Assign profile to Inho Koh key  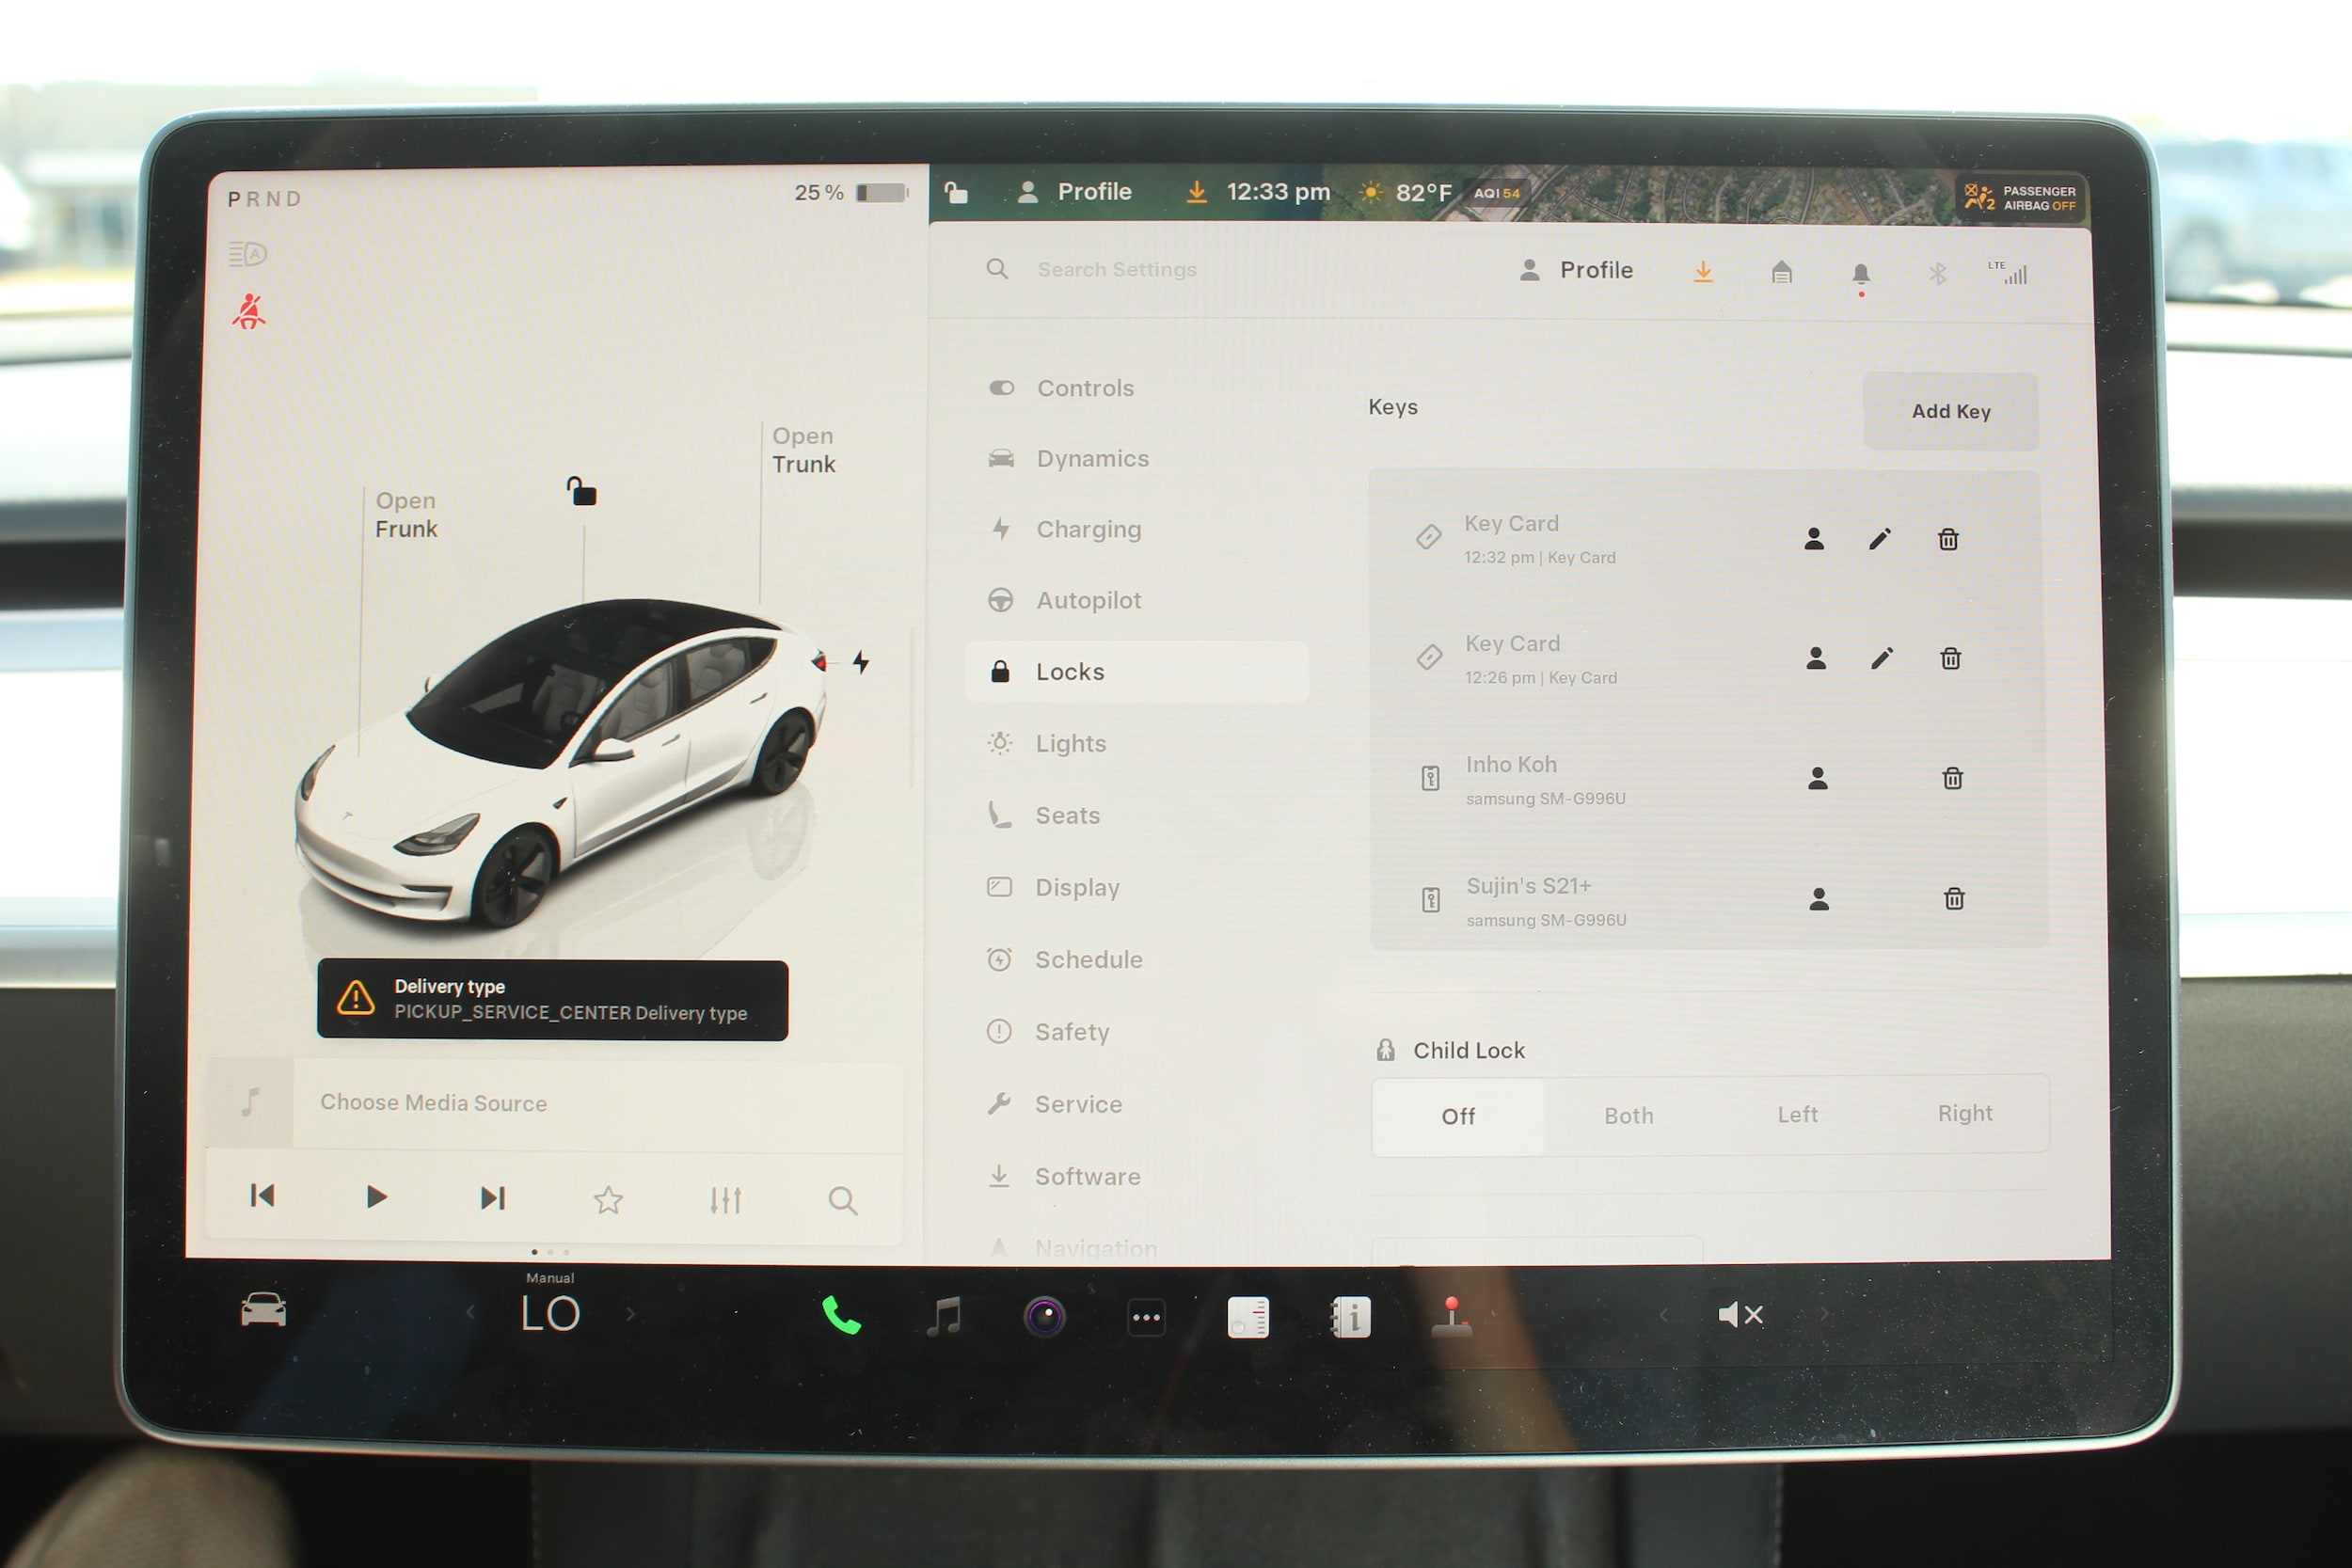point(1818,778)
